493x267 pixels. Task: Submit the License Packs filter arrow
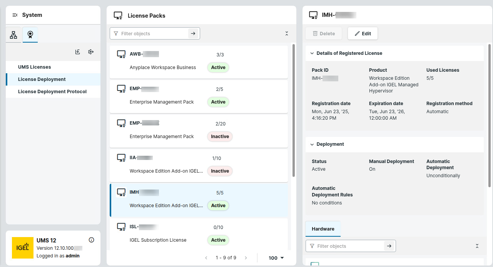point(193,34)
